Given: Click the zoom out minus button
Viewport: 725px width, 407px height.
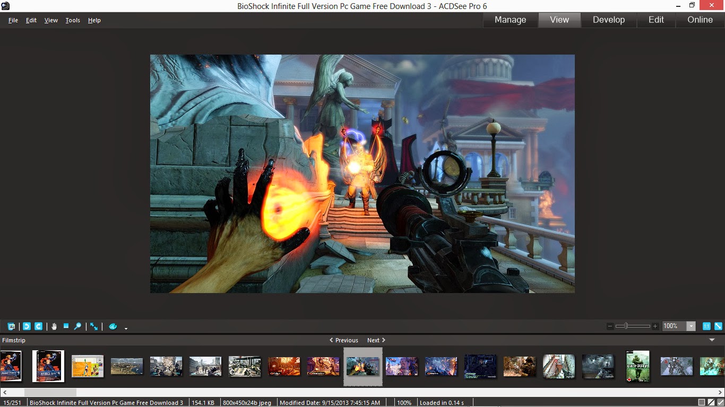Looking at the screenshot, I should pyautogui.click(x=610, y=326).
